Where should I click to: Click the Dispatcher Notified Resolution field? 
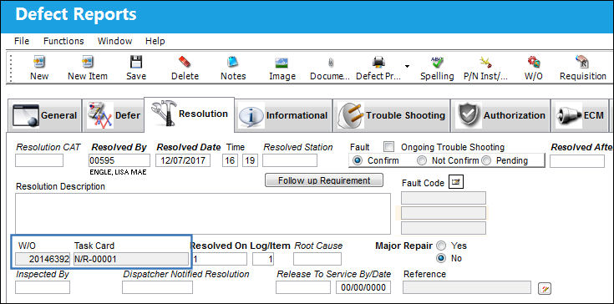157,287
